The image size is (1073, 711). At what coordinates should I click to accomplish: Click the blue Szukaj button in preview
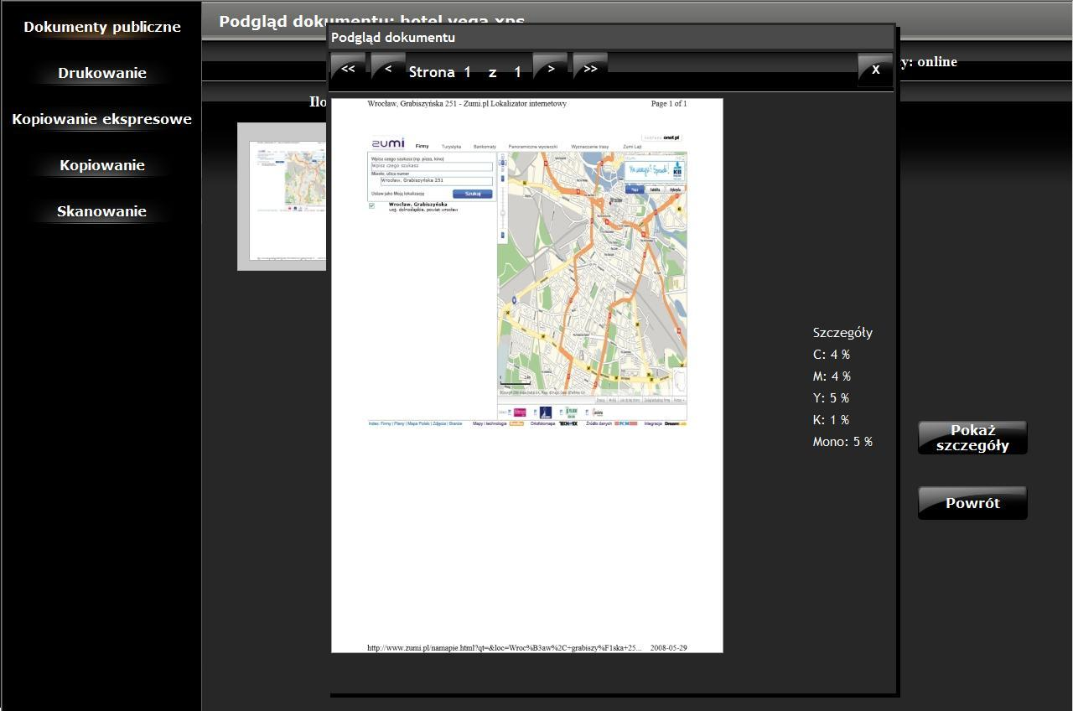click(473, 194)
